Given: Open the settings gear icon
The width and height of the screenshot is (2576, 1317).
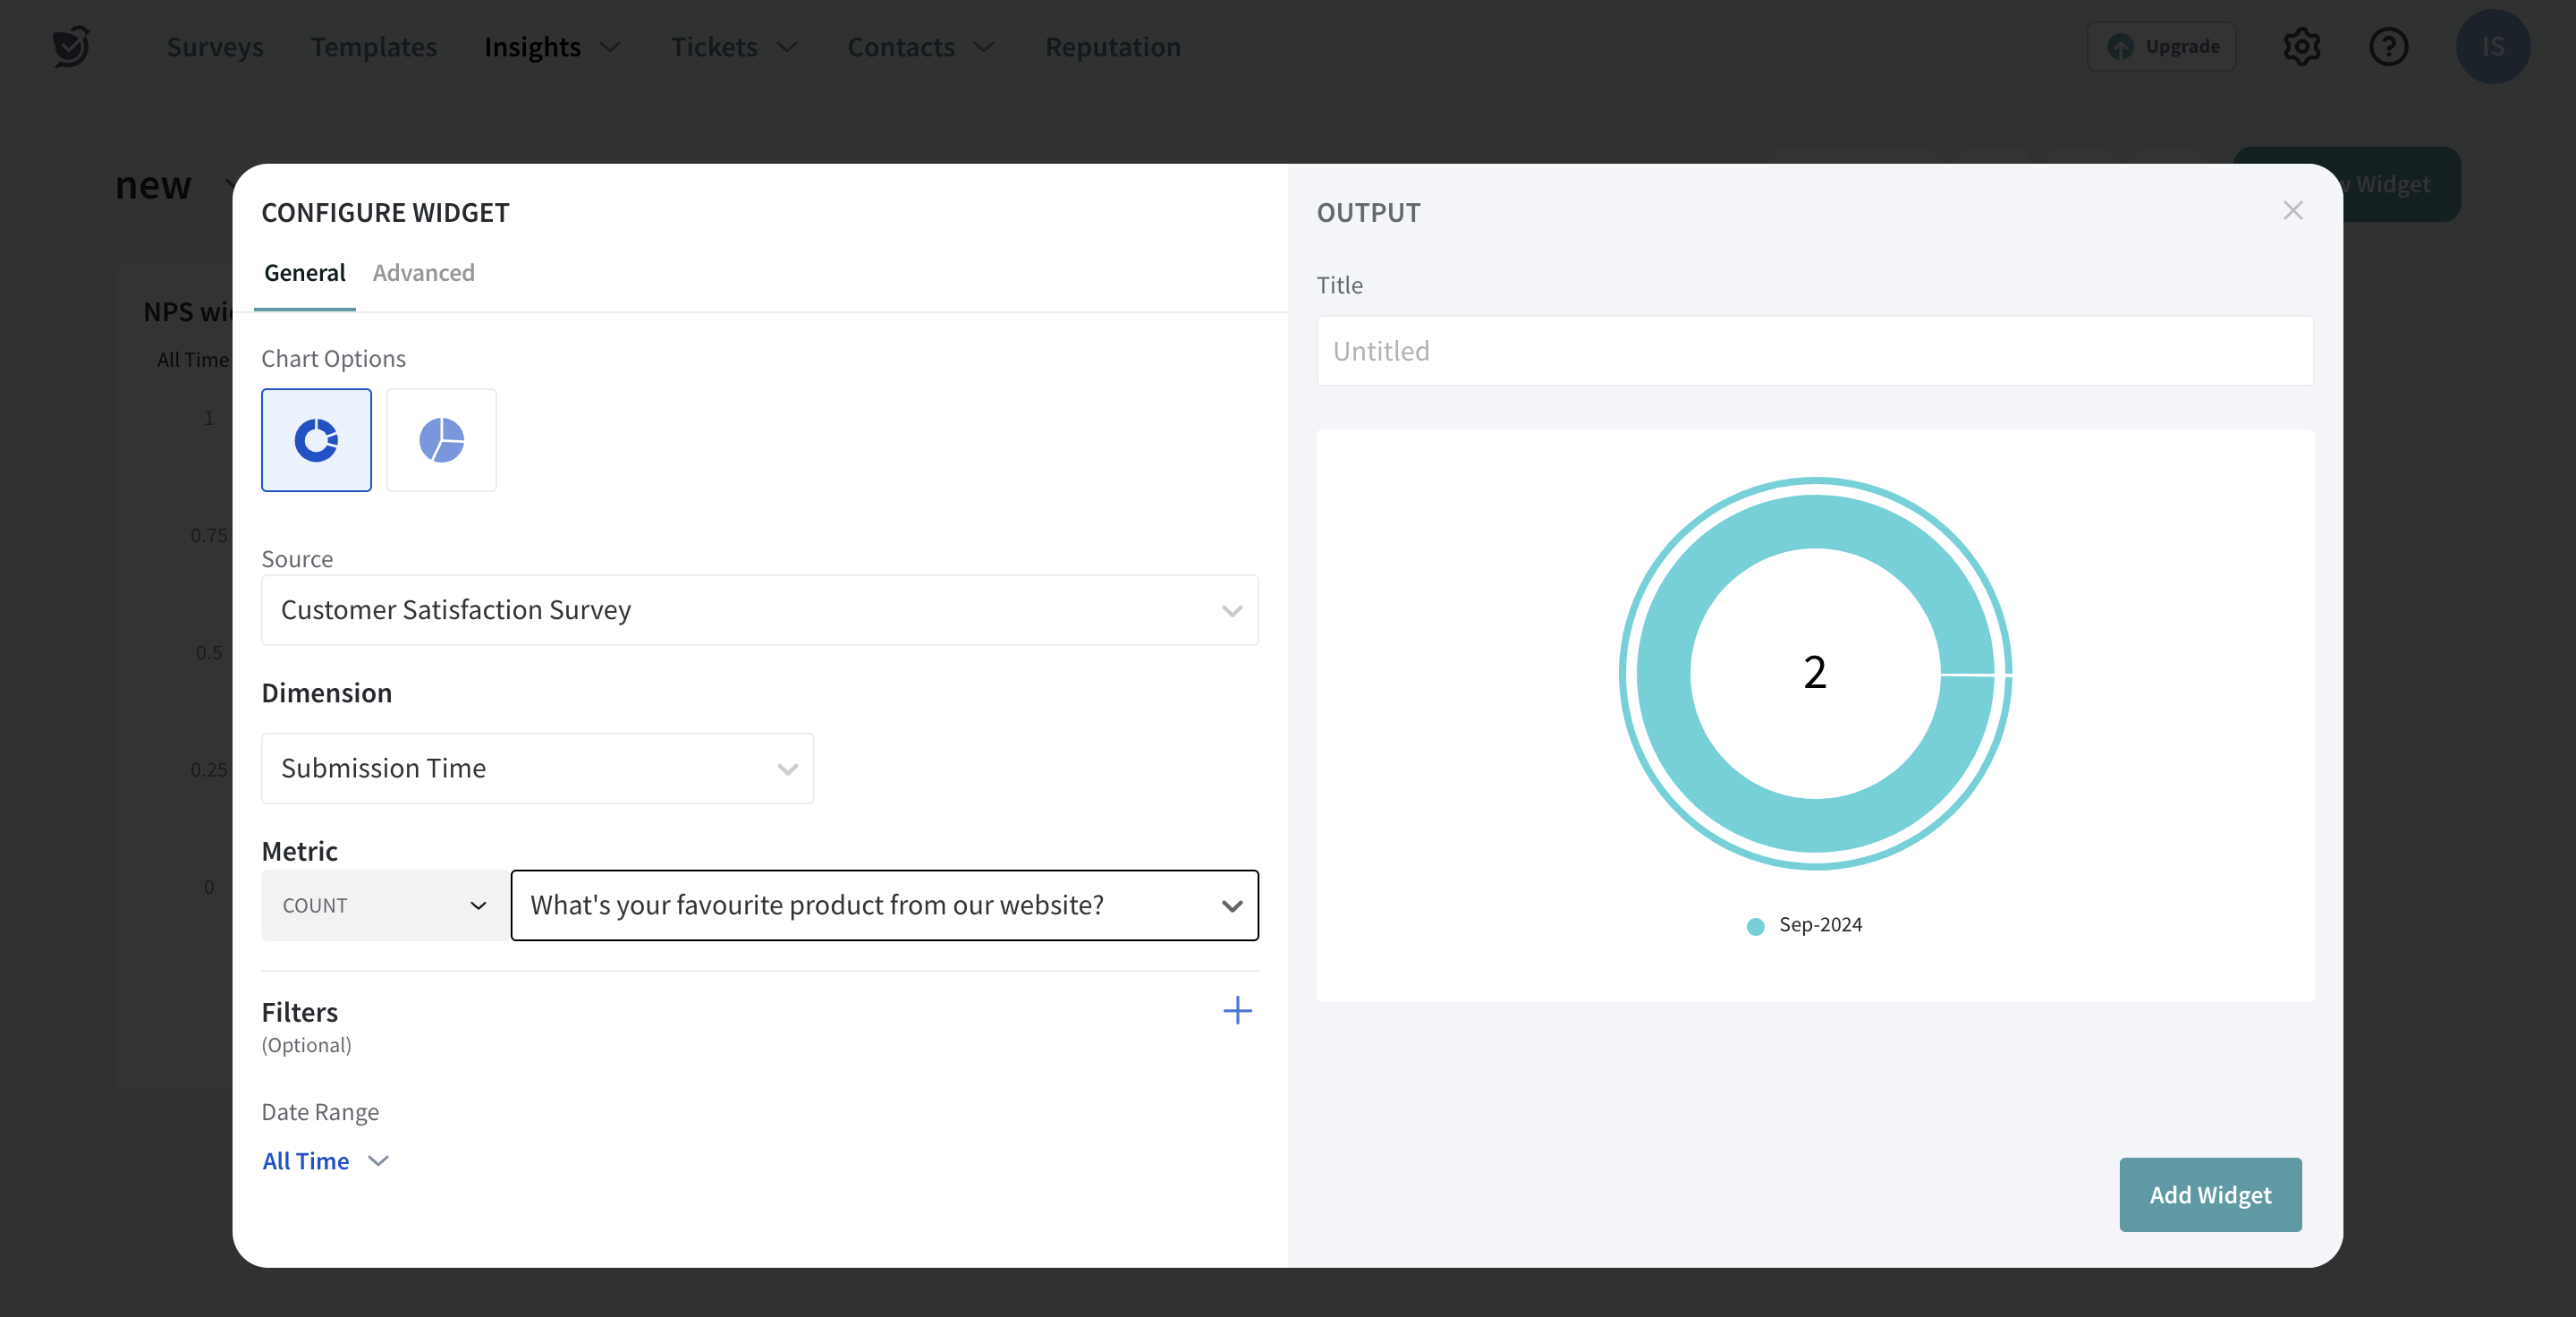Looking at the screenshot, I should coord(2301,47).
